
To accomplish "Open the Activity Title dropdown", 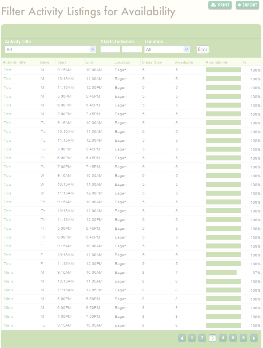I will 50,49.
